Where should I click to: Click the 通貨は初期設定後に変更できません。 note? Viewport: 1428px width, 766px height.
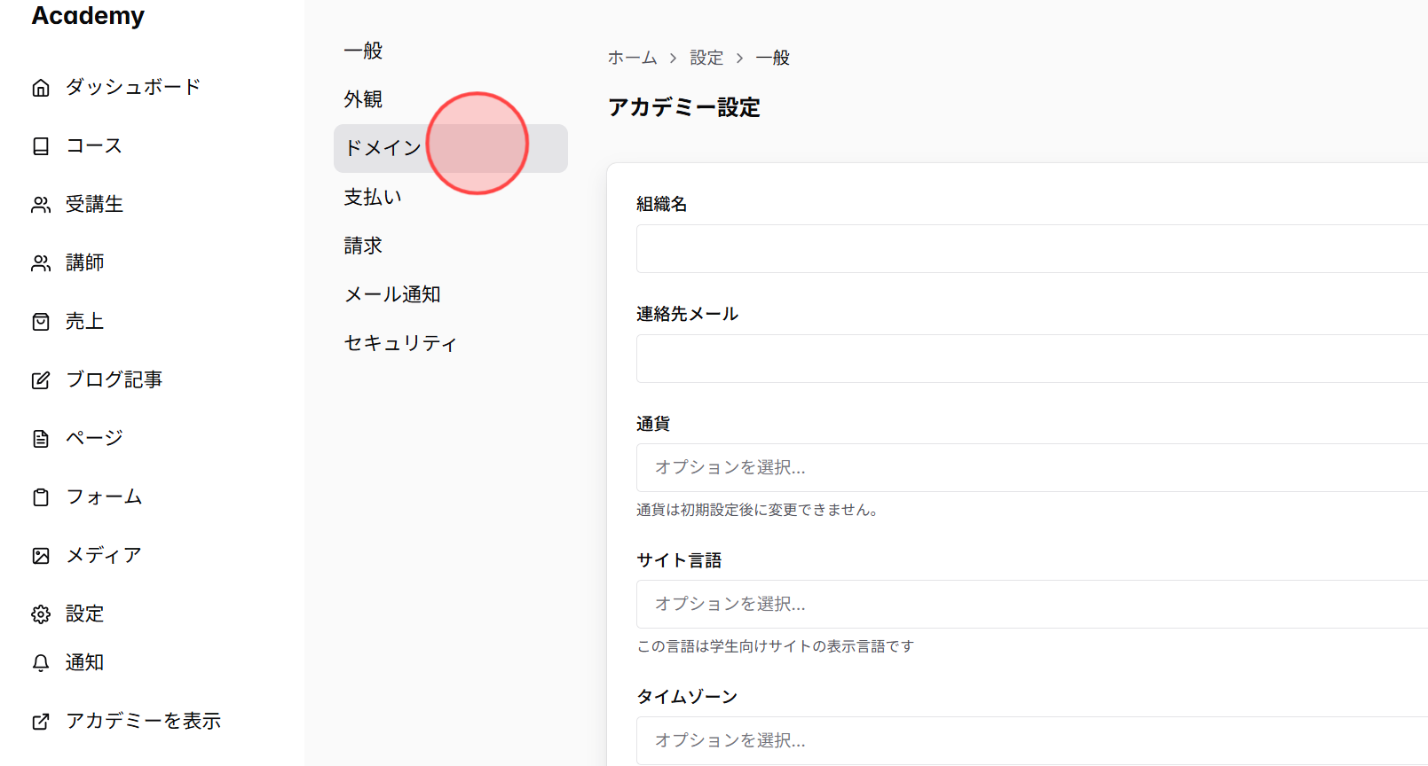point(757,510)
